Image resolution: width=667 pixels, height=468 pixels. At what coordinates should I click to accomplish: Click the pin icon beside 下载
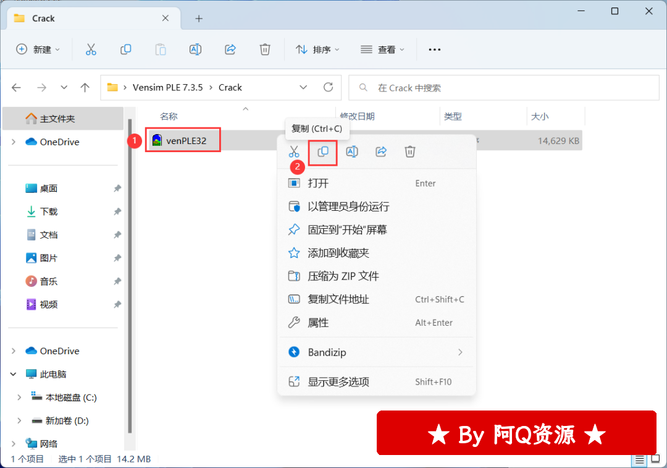coord(117,211)
